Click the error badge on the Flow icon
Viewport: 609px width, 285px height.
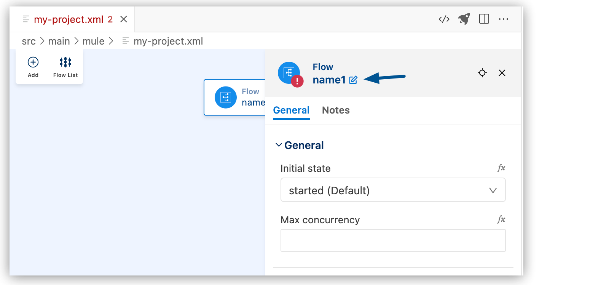tap(297, 81)
